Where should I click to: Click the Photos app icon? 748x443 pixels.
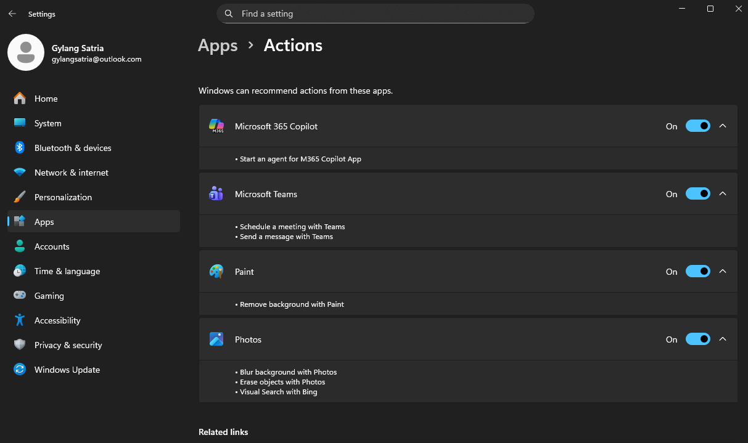[216, 339]
